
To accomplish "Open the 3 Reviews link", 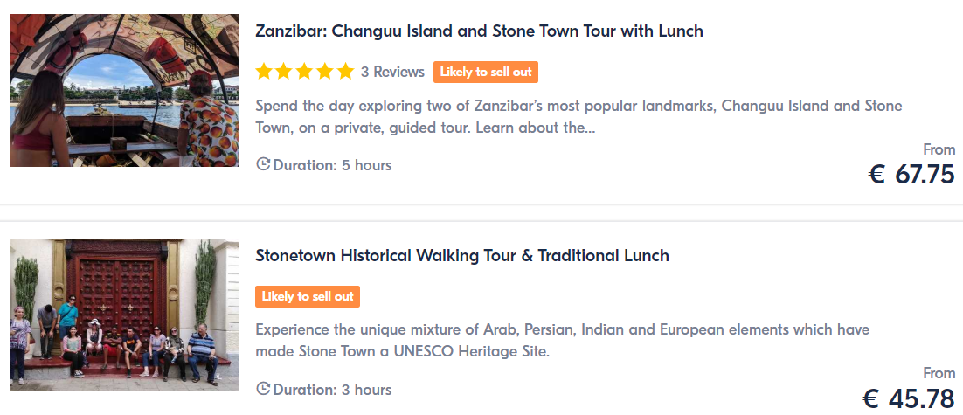I will click(x=392, y=72).
